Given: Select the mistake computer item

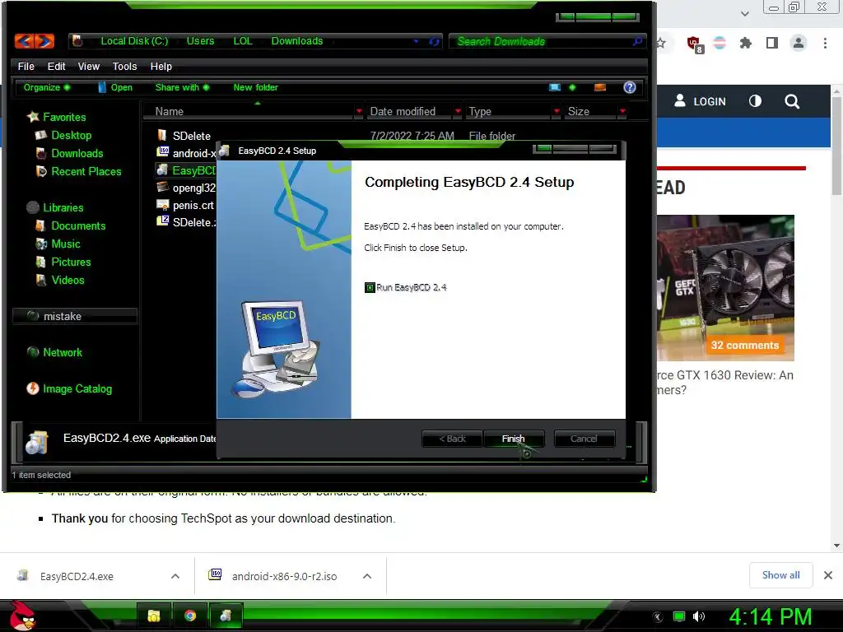Looking at the screenshot, I should (74, 316).
